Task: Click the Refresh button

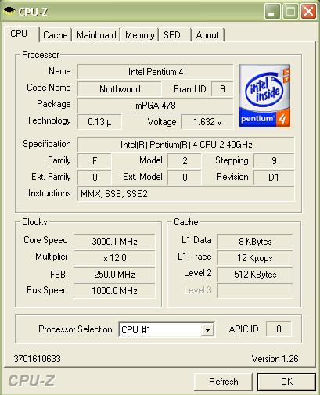Action: click(x=224, y=382)
